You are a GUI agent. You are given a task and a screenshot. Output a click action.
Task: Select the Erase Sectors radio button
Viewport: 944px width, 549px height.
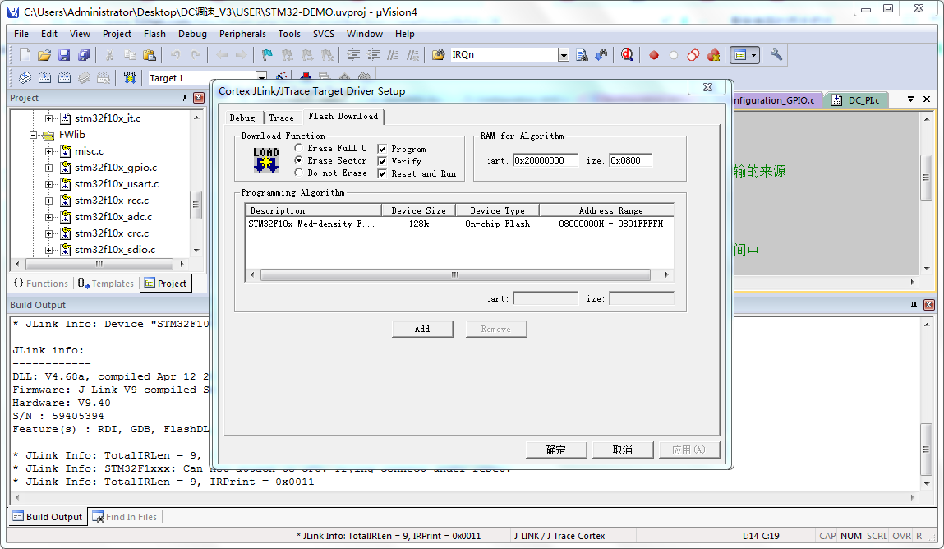[298, 160]
